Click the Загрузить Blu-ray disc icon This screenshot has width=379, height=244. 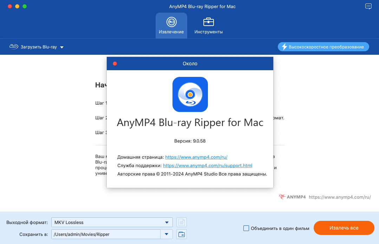13,47
